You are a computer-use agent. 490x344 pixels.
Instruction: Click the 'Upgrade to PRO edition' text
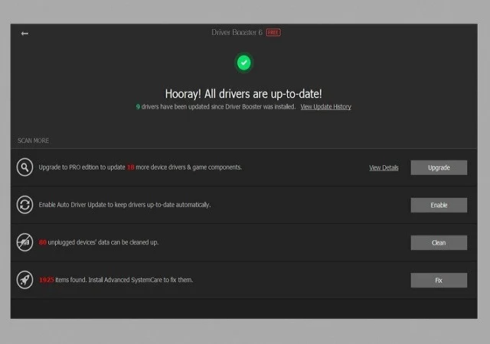point(140,167)
